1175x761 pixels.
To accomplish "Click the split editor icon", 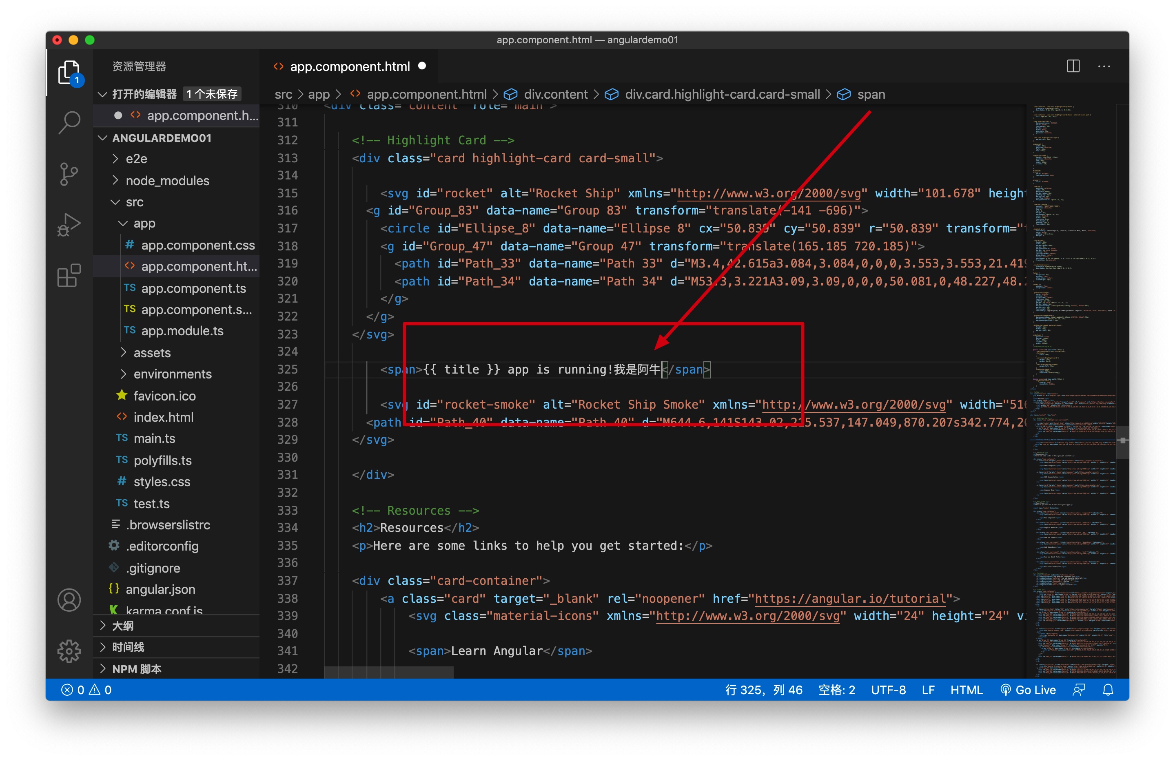I will pyautogui.click(x=1073, y=66).
